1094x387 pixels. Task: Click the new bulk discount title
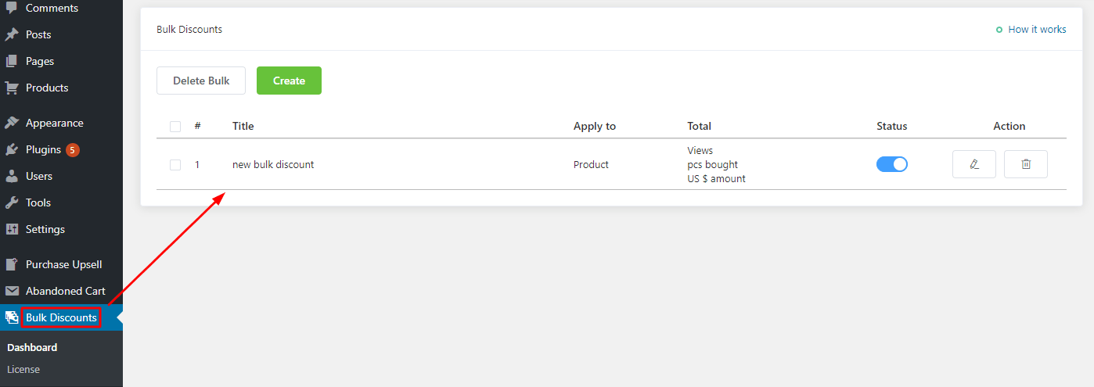tap(273, 165)
